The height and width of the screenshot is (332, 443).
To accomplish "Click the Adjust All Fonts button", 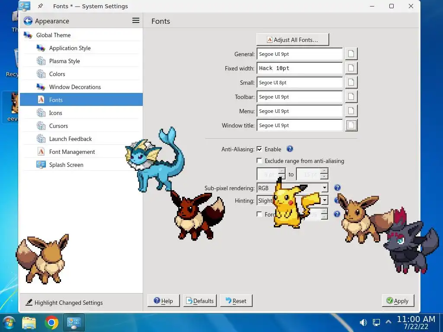I will [293, 39].
